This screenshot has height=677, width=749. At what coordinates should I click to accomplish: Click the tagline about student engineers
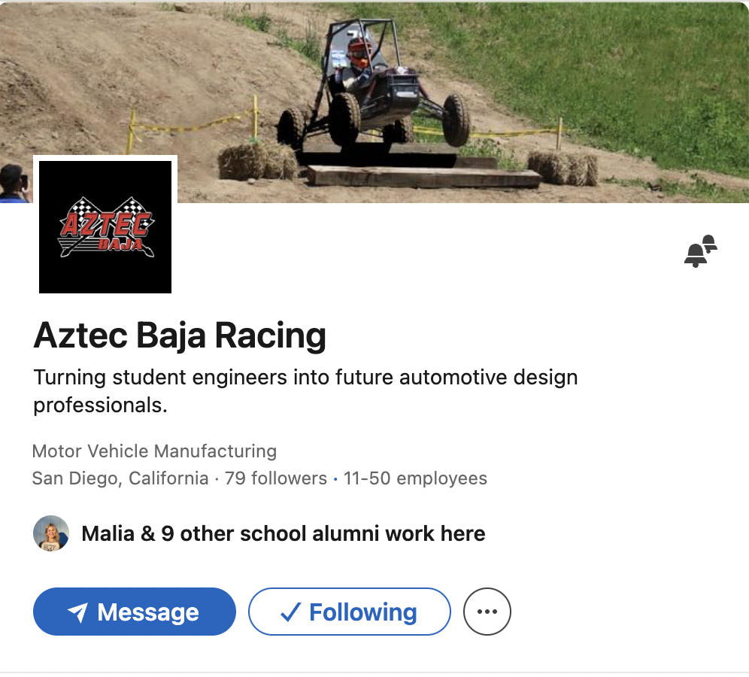point(305,390)
